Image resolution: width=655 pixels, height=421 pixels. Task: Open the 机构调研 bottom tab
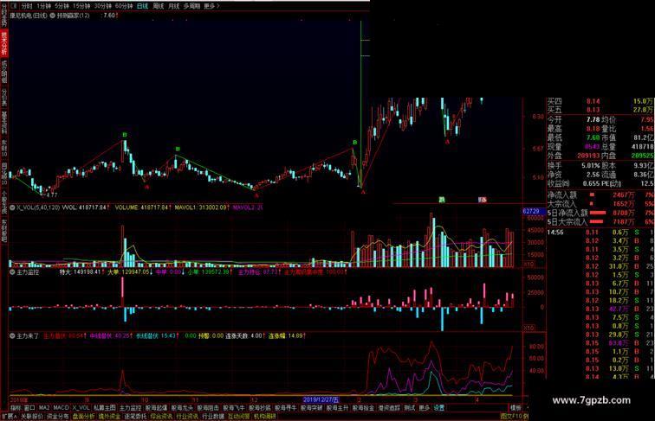265,417
